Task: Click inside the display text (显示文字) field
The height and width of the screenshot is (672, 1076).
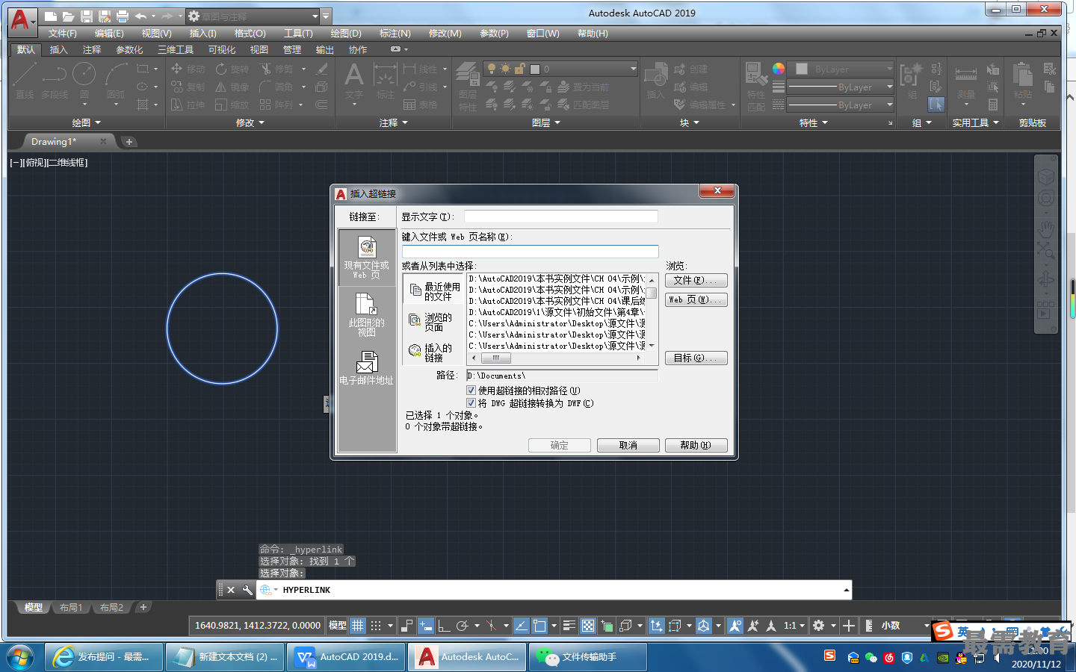Action: click(560, 217)
